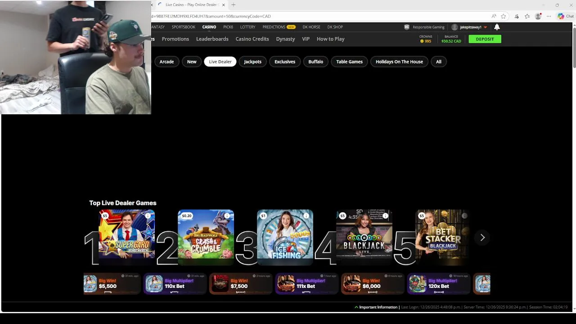576x324 pixels.
Task: Launch the Ice Fishing game thumbnail
Action: [x=285, y=238]
